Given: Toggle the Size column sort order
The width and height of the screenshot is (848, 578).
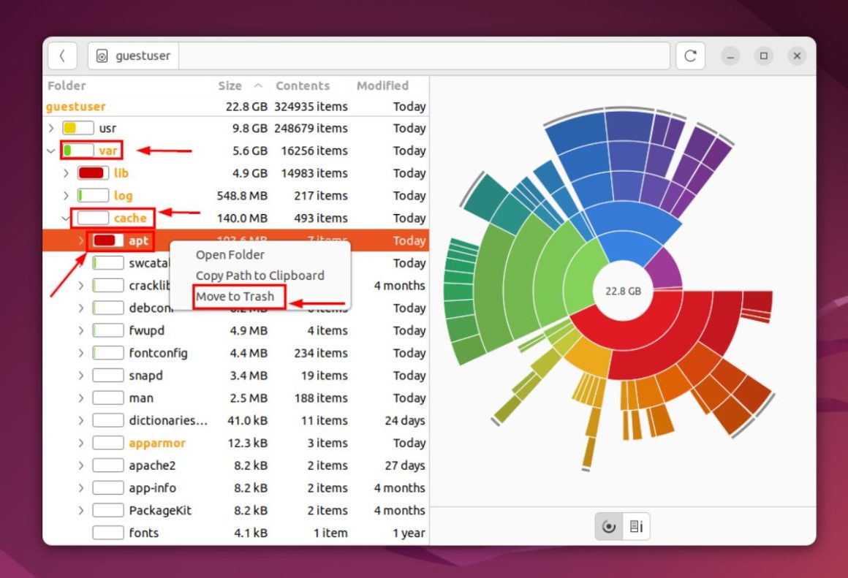Looking at the screenshot, I should click(230, 85).
